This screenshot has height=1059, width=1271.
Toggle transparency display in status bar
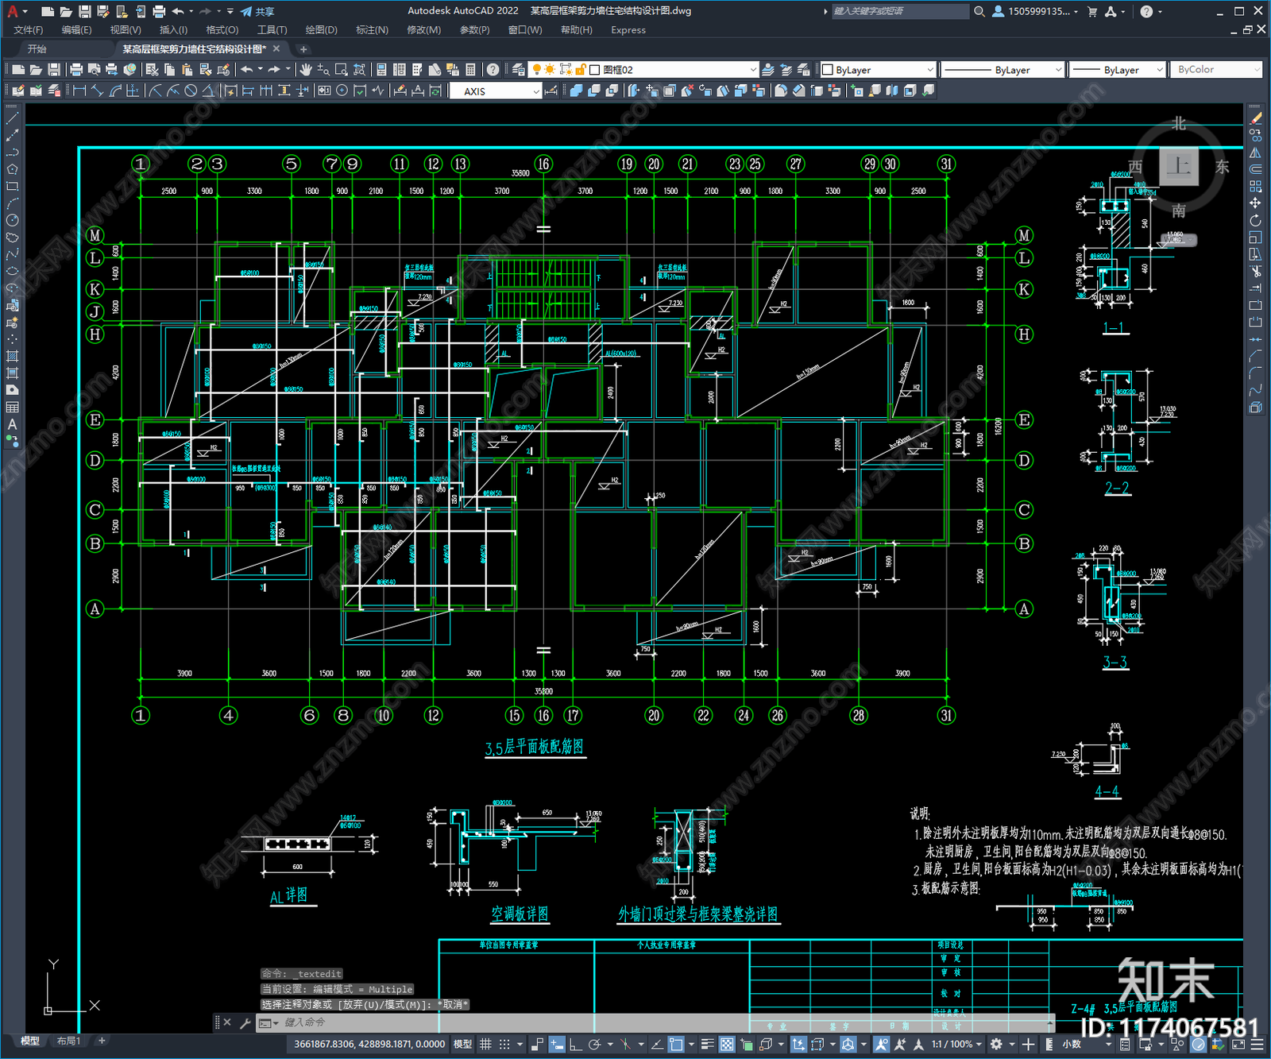(727, 1044)
